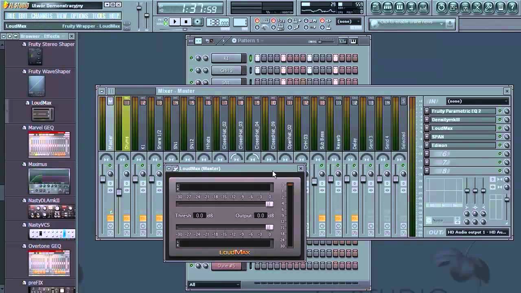The width and height of the screenshot is (521, 293).
Task: Click the render-to-wave export icon
Action: coord(465,7)
